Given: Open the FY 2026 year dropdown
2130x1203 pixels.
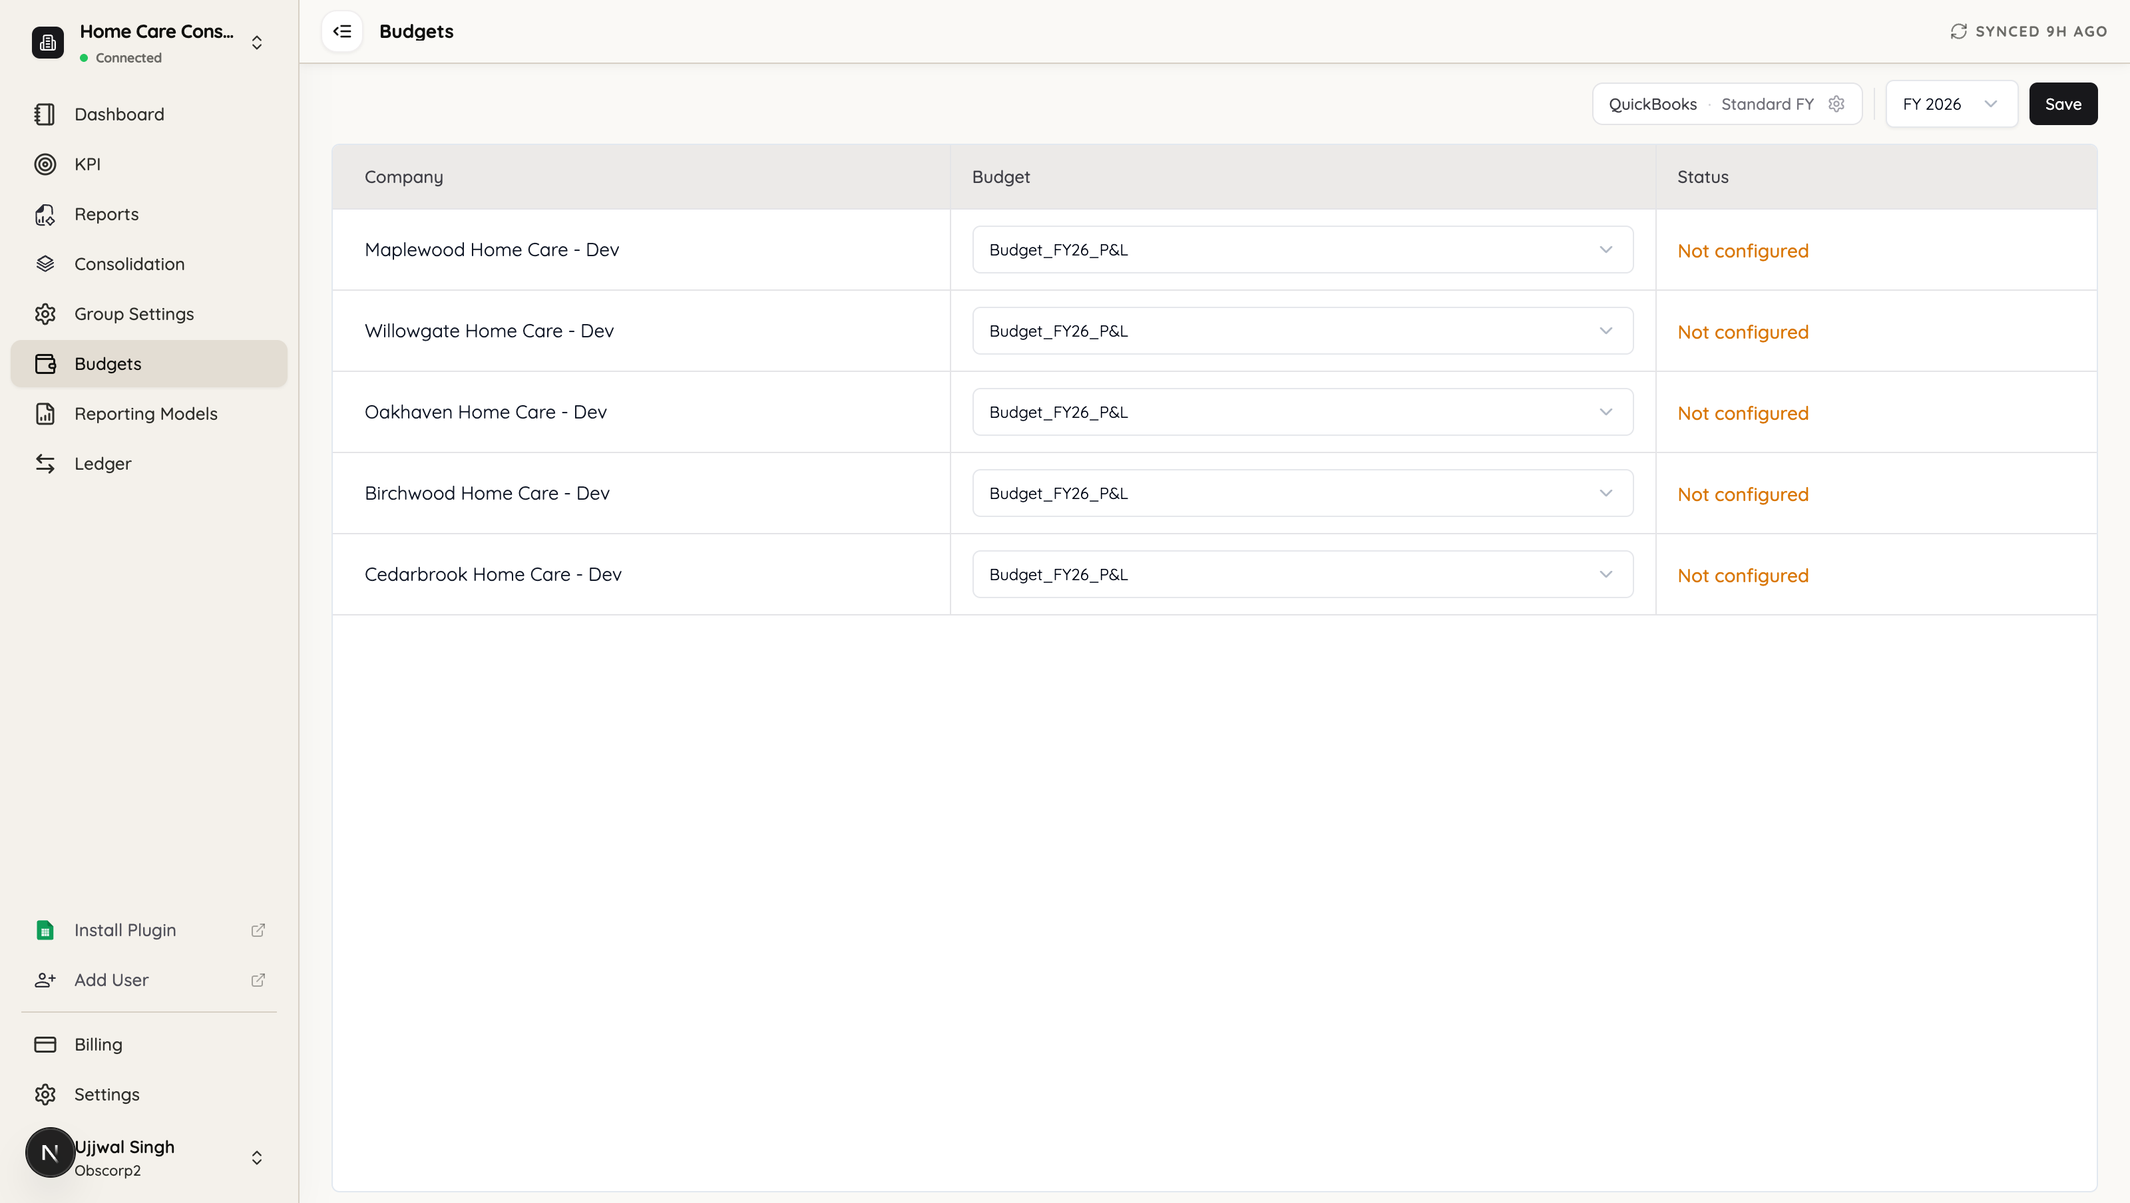Looking at the screenshot, I should pyautogui.click(x=1952, y=104).
